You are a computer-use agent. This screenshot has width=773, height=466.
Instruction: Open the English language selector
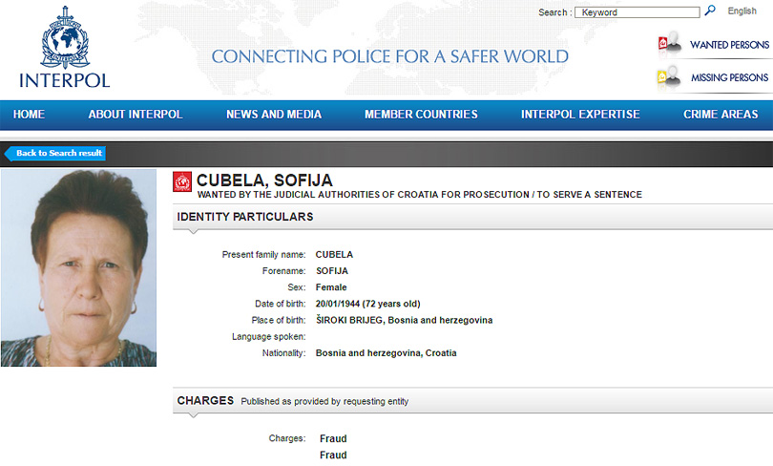(742, 11)
